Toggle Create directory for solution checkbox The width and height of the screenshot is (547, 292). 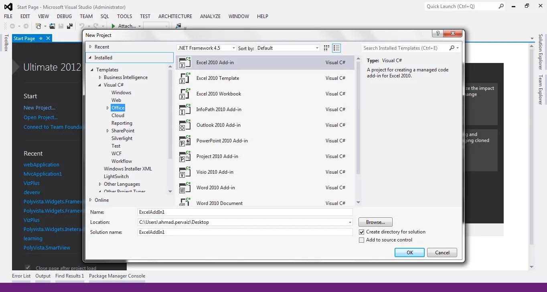pos(361,232)
